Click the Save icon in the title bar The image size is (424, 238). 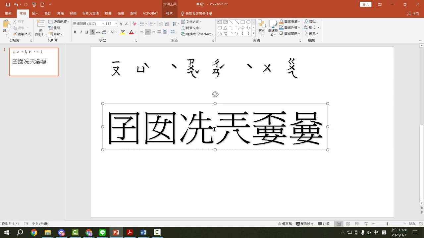8,5
